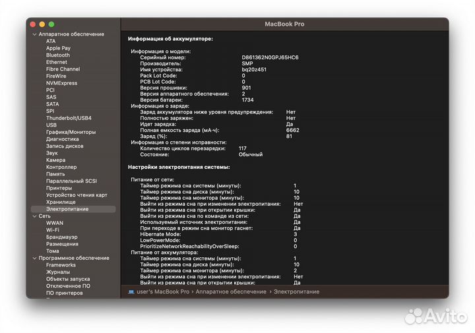Select ATA in the sidebar
The image size is (475, 333).
click(51, 41)
